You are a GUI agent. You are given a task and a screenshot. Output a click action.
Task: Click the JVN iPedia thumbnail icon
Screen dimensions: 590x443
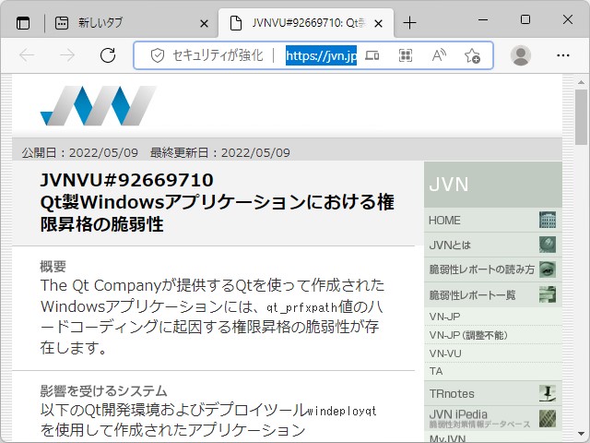click(547, 418)
